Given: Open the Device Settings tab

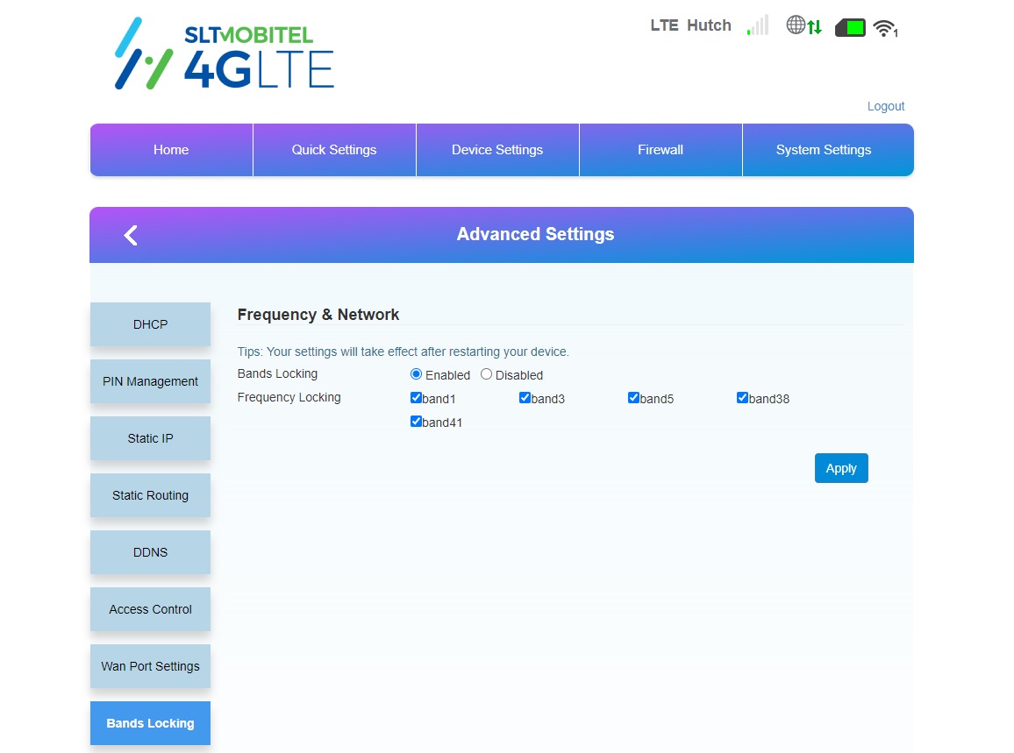Looking at the screenshot, I should (x=497, y=150).
